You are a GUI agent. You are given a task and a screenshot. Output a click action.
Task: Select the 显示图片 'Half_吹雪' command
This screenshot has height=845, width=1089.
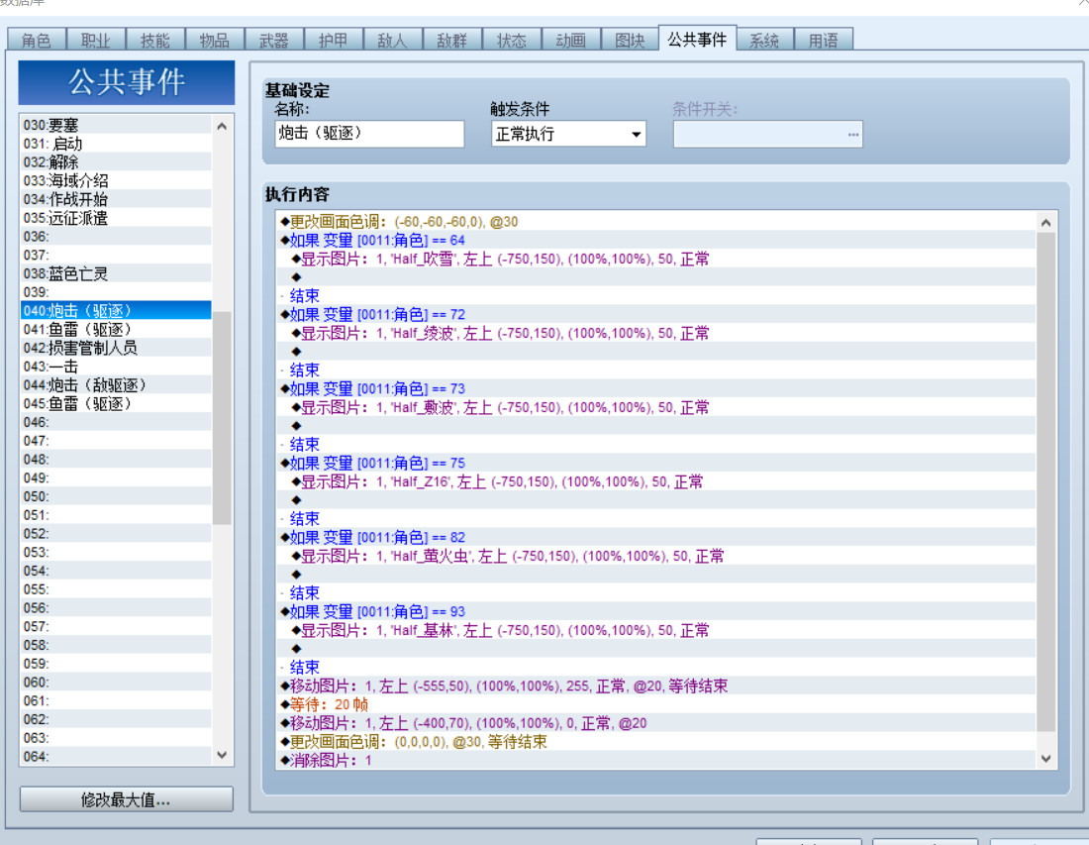[x=656, y=260]
